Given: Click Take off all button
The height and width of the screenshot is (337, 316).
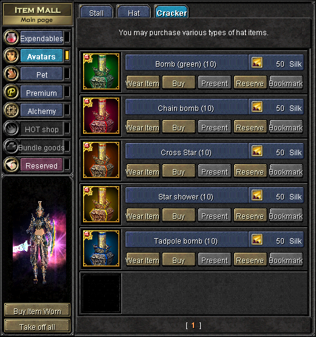Looking at the screenshot, I should point(37,327).
